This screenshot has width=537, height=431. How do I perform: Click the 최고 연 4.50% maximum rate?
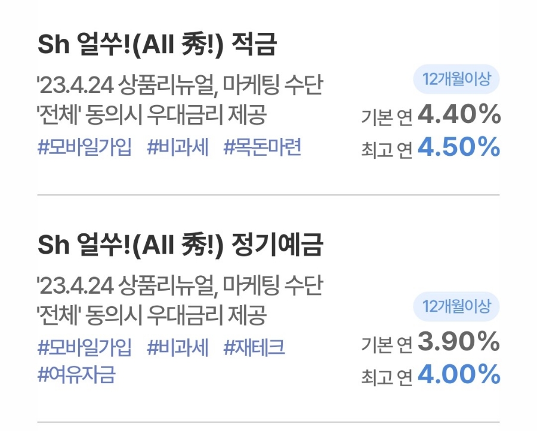[x=431, y=148]
